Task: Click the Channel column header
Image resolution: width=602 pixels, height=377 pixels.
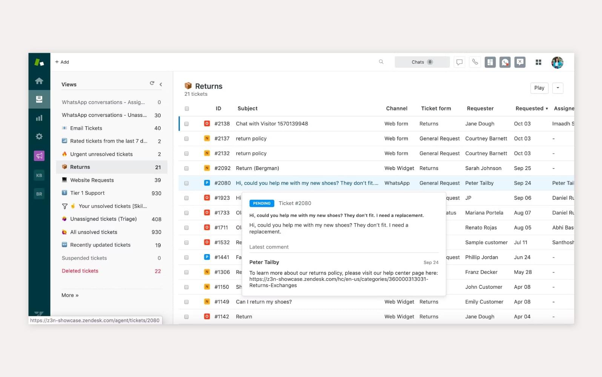Action: (396, 108)
